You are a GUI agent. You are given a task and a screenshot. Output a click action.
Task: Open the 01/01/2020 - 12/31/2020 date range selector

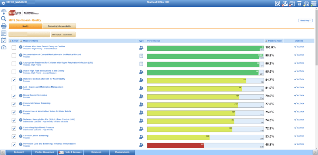click(x=63, y=35)
